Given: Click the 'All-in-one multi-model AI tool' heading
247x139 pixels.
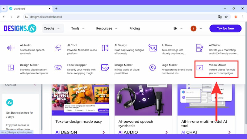Looking at the screenshot, I should [x=204, y=124].
